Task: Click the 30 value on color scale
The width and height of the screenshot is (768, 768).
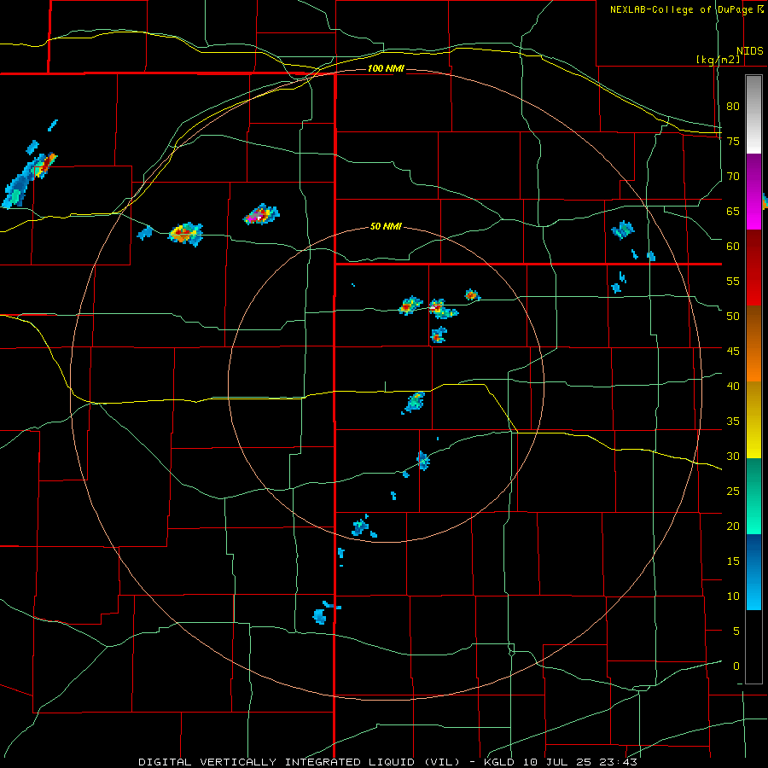Action: (733, 456)
